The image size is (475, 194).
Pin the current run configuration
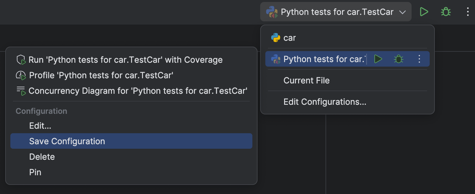click(x=35, y=172)
